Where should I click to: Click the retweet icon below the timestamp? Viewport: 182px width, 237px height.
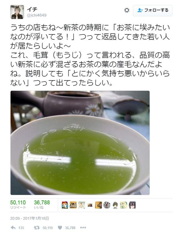[x=37, y=228]
